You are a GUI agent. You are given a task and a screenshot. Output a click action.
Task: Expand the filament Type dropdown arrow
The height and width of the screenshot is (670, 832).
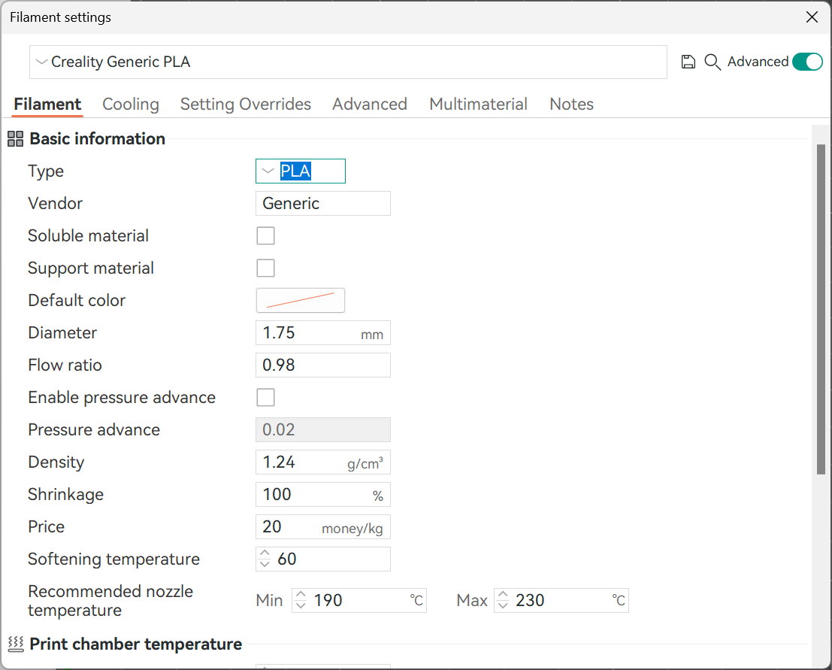coord(268,171)
